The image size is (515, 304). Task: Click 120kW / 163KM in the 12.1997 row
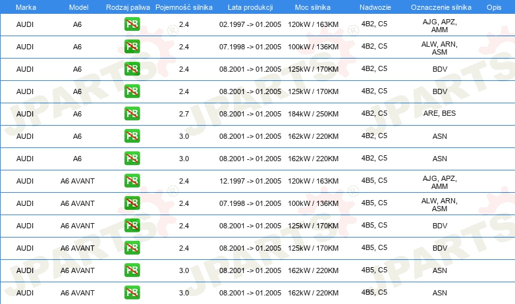[x=313, y=181]
